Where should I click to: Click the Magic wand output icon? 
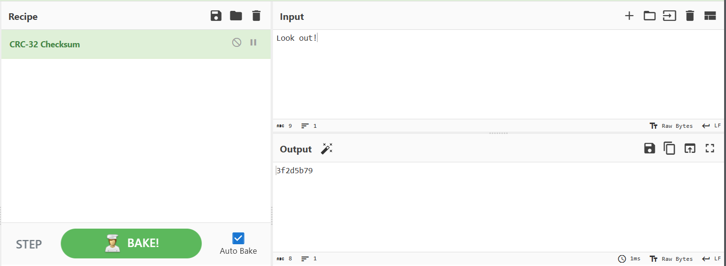tap(327, 149)
